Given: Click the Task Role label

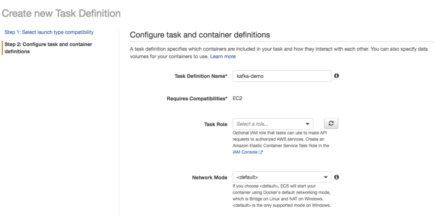Looking at the screenshot, I should click(215, 124).
